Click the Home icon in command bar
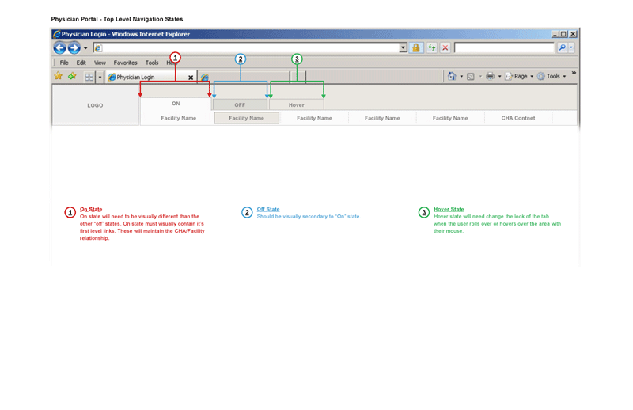Viewport: 633px width, 410px height. tap(452, 76)
